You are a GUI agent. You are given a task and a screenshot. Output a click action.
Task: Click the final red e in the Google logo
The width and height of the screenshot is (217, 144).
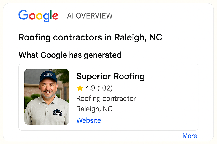point(55,16)
